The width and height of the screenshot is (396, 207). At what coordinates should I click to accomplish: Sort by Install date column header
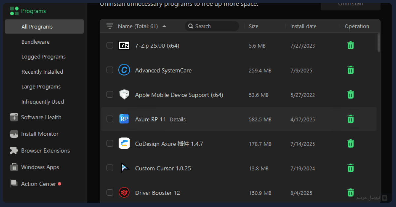click(303, 26)
